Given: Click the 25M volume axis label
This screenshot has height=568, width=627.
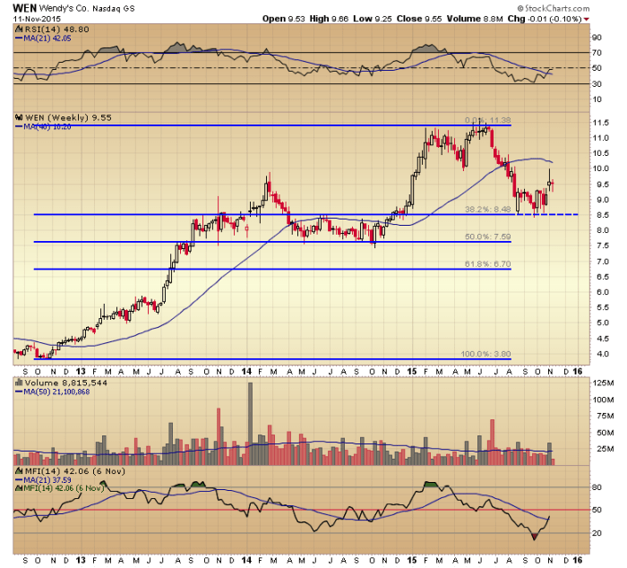Looking at the screenshot, I should (x=605, y=449).
